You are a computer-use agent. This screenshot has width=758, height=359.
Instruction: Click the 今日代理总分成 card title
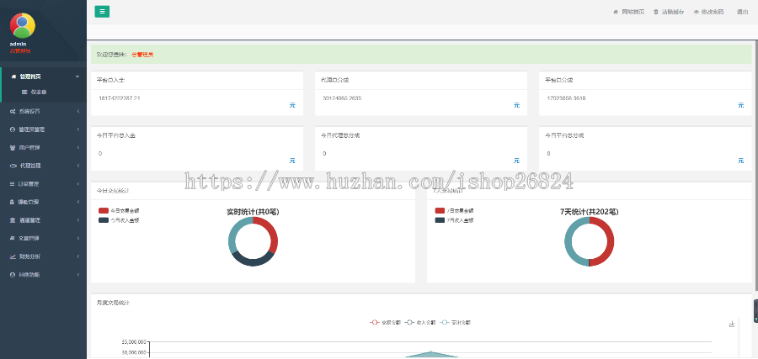(340, 135)
